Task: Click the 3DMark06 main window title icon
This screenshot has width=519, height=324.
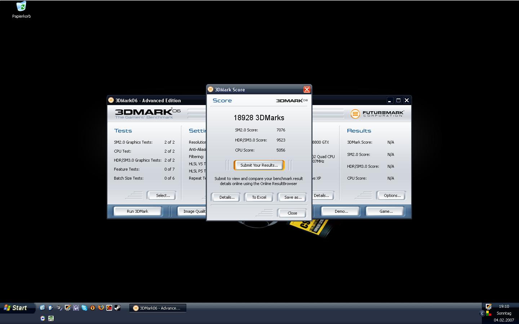Action: 111,100
